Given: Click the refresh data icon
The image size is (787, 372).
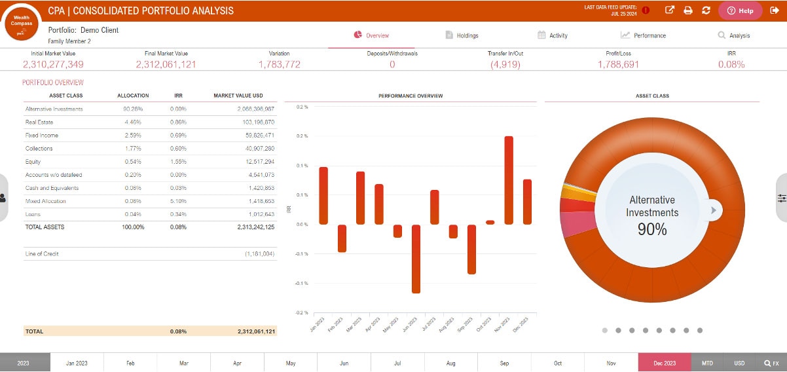Looking at the screenshot, I should point(706,10).
